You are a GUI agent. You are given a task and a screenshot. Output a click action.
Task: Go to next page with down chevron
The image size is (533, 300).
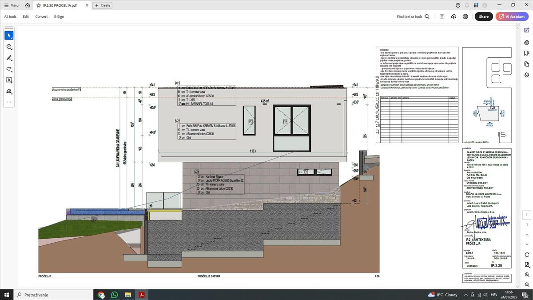point(527,244)
